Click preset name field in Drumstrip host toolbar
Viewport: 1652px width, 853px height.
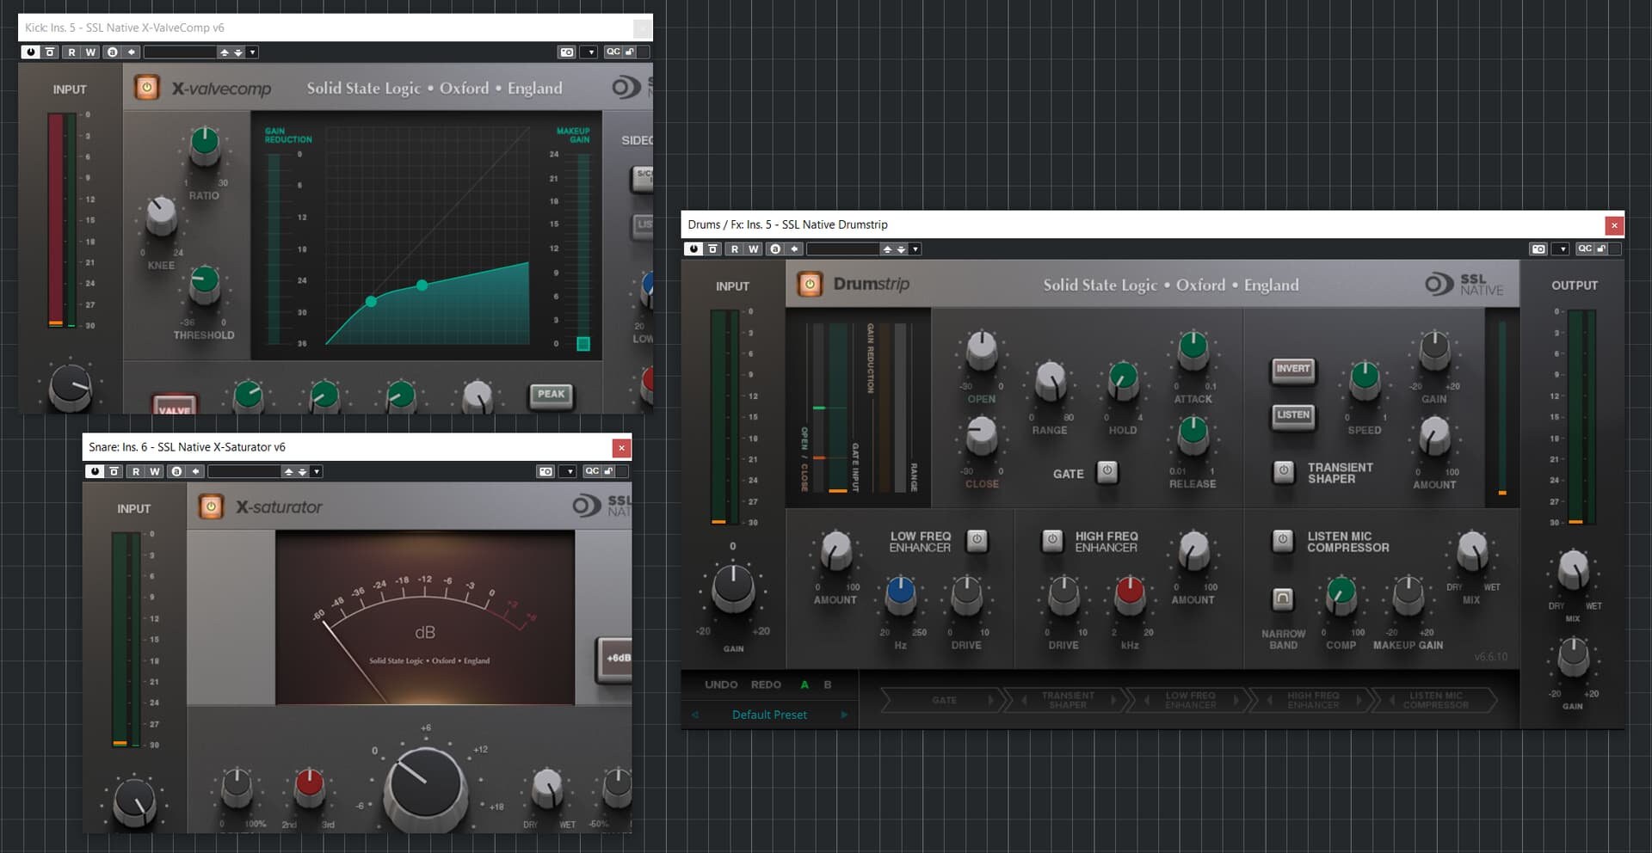tap(841, 249)
